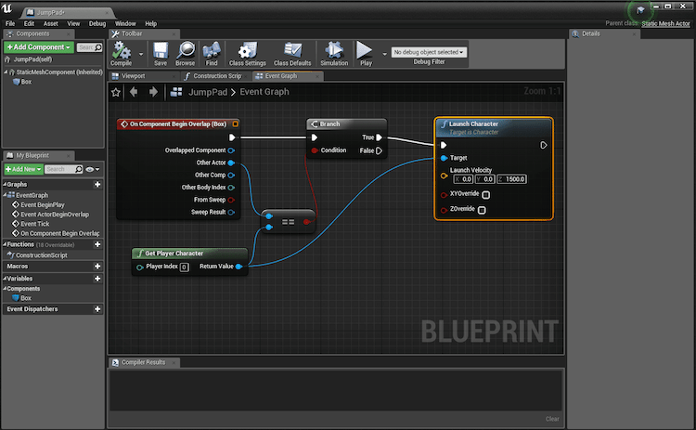Image resolution: width=696 pixels, height=430 pixels.
Task: Open Play options dropdown arrow
Action: point(384,54)
